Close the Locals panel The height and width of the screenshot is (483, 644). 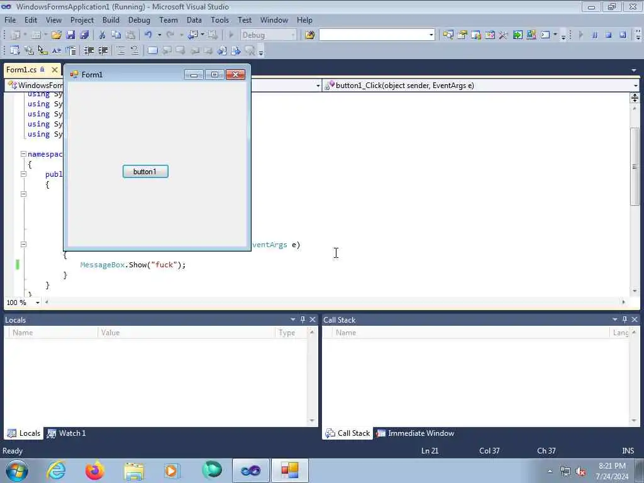point(313,319)
